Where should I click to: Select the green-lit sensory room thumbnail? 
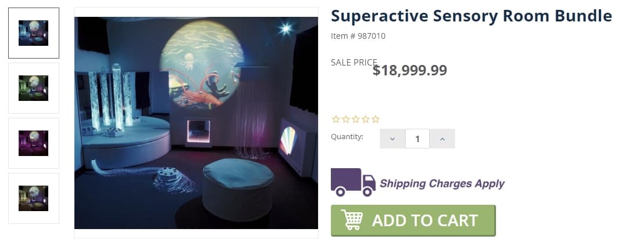click(34, 88)
